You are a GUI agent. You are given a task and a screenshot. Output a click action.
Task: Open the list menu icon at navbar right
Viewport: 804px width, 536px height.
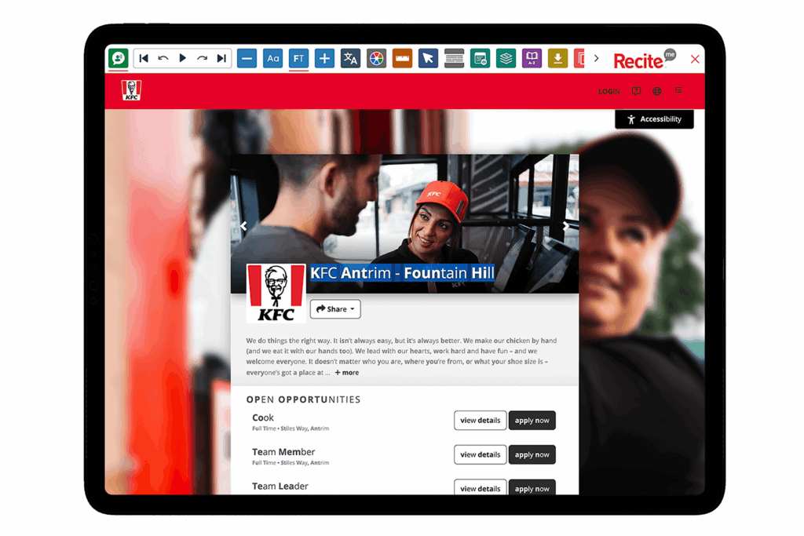coord(678,91)
